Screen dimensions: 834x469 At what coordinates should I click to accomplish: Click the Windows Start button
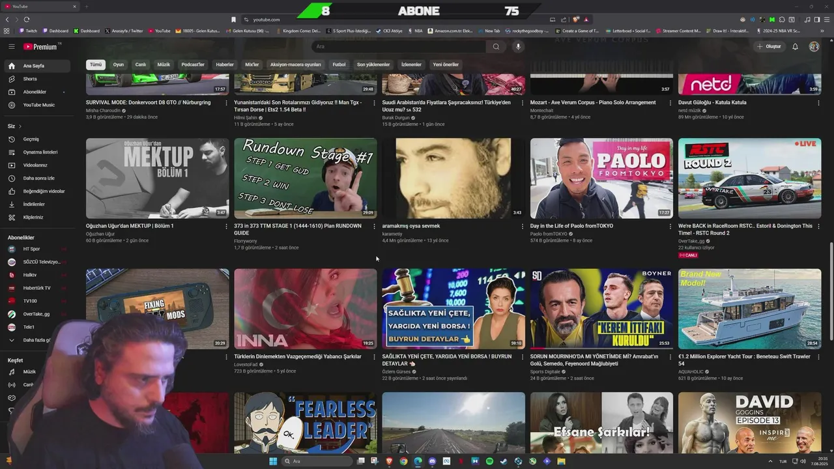[x=273, y=461]
